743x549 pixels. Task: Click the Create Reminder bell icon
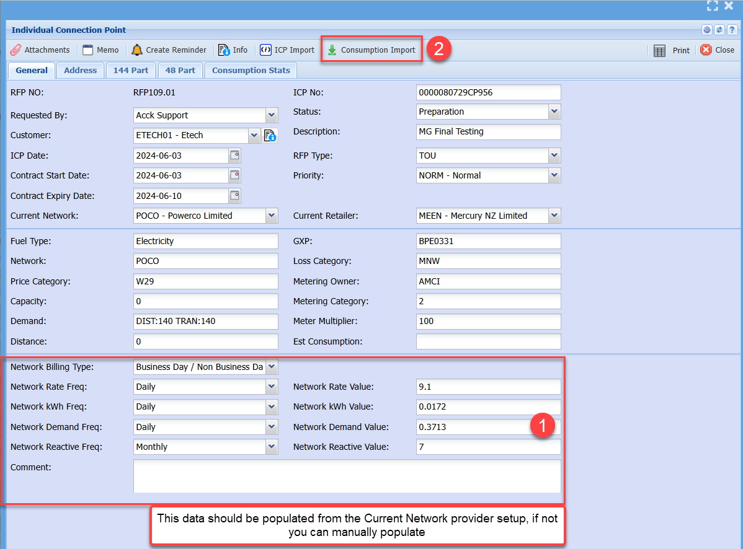137,50
